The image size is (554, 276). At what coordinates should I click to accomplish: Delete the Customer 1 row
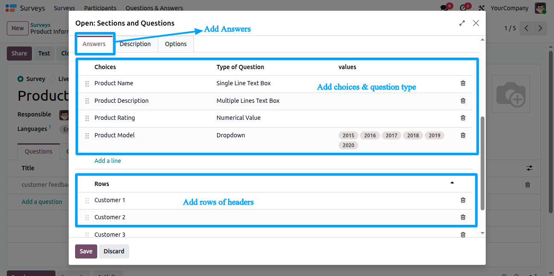point(463,200)
